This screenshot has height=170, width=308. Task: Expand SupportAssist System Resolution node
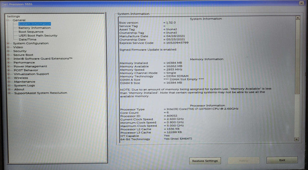[x=9, y=93]
